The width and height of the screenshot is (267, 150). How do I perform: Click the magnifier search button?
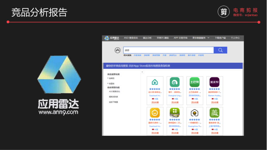(x=220, y=50)
